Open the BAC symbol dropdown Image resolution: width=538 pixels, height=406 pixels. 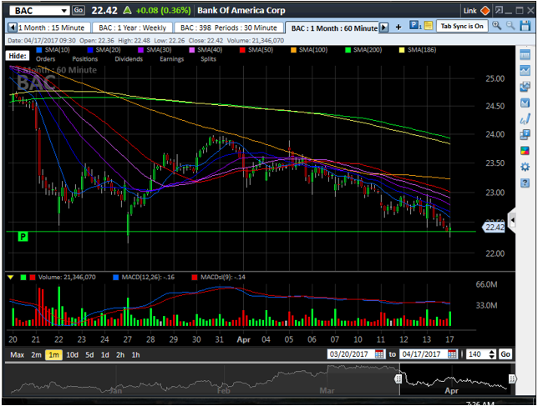pos(63,10)
